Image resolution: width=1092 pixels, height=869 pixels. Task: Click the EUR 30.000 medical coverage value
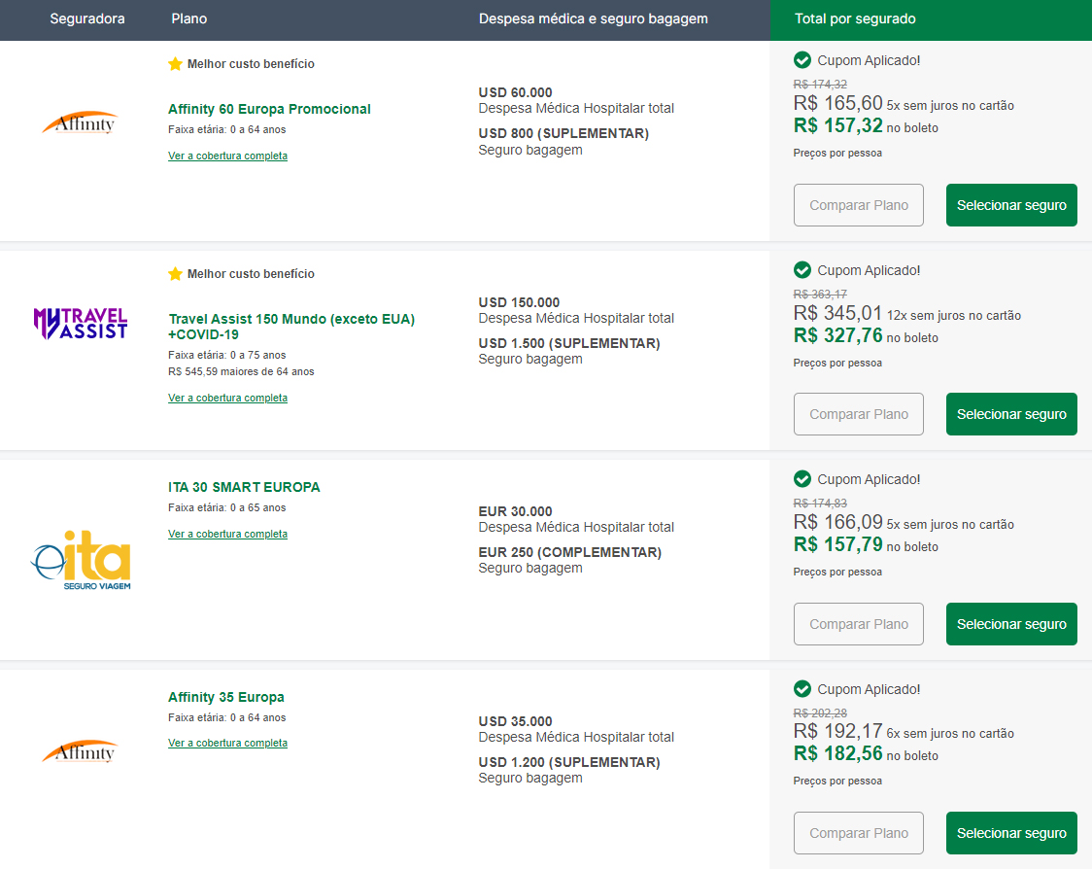[515, 511]
